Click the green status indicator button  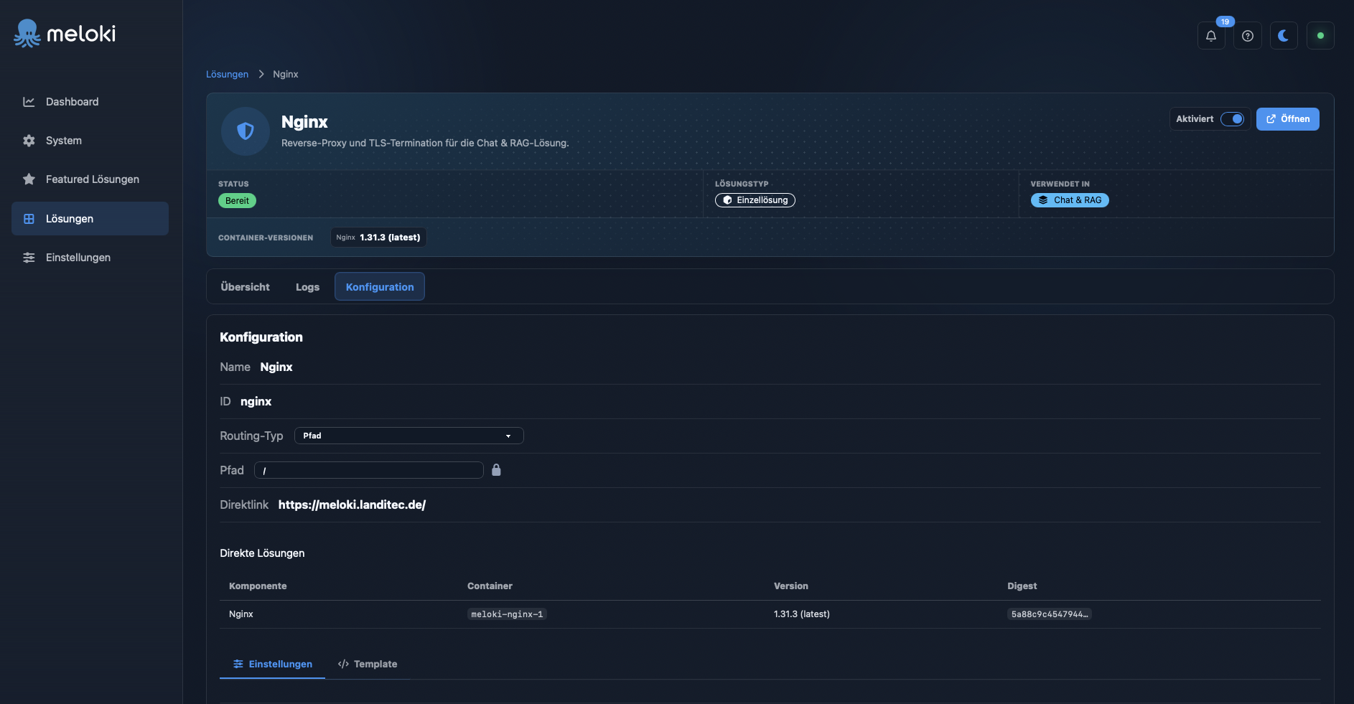click(1320, 36)
